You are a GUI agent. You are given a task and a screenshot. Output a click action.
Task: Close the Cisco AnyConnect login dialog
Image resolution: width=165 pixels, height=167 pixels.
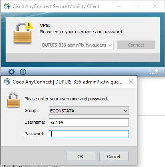[x=131, y=81]
